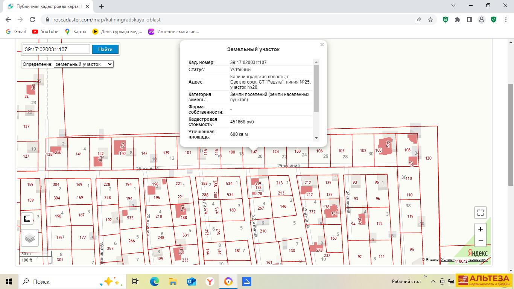
Task: Switch to Публичная кадастровая карта tab
Action: [47, 6]
